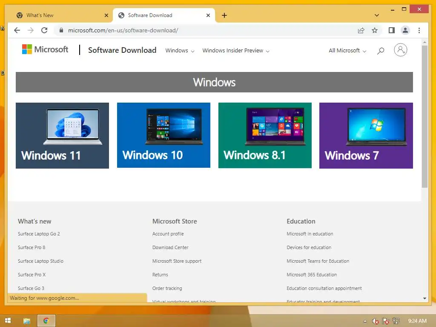The image size is (436, 327).
Task: Click the Chrome icon in the taskbar
Action: pos(46,321)
